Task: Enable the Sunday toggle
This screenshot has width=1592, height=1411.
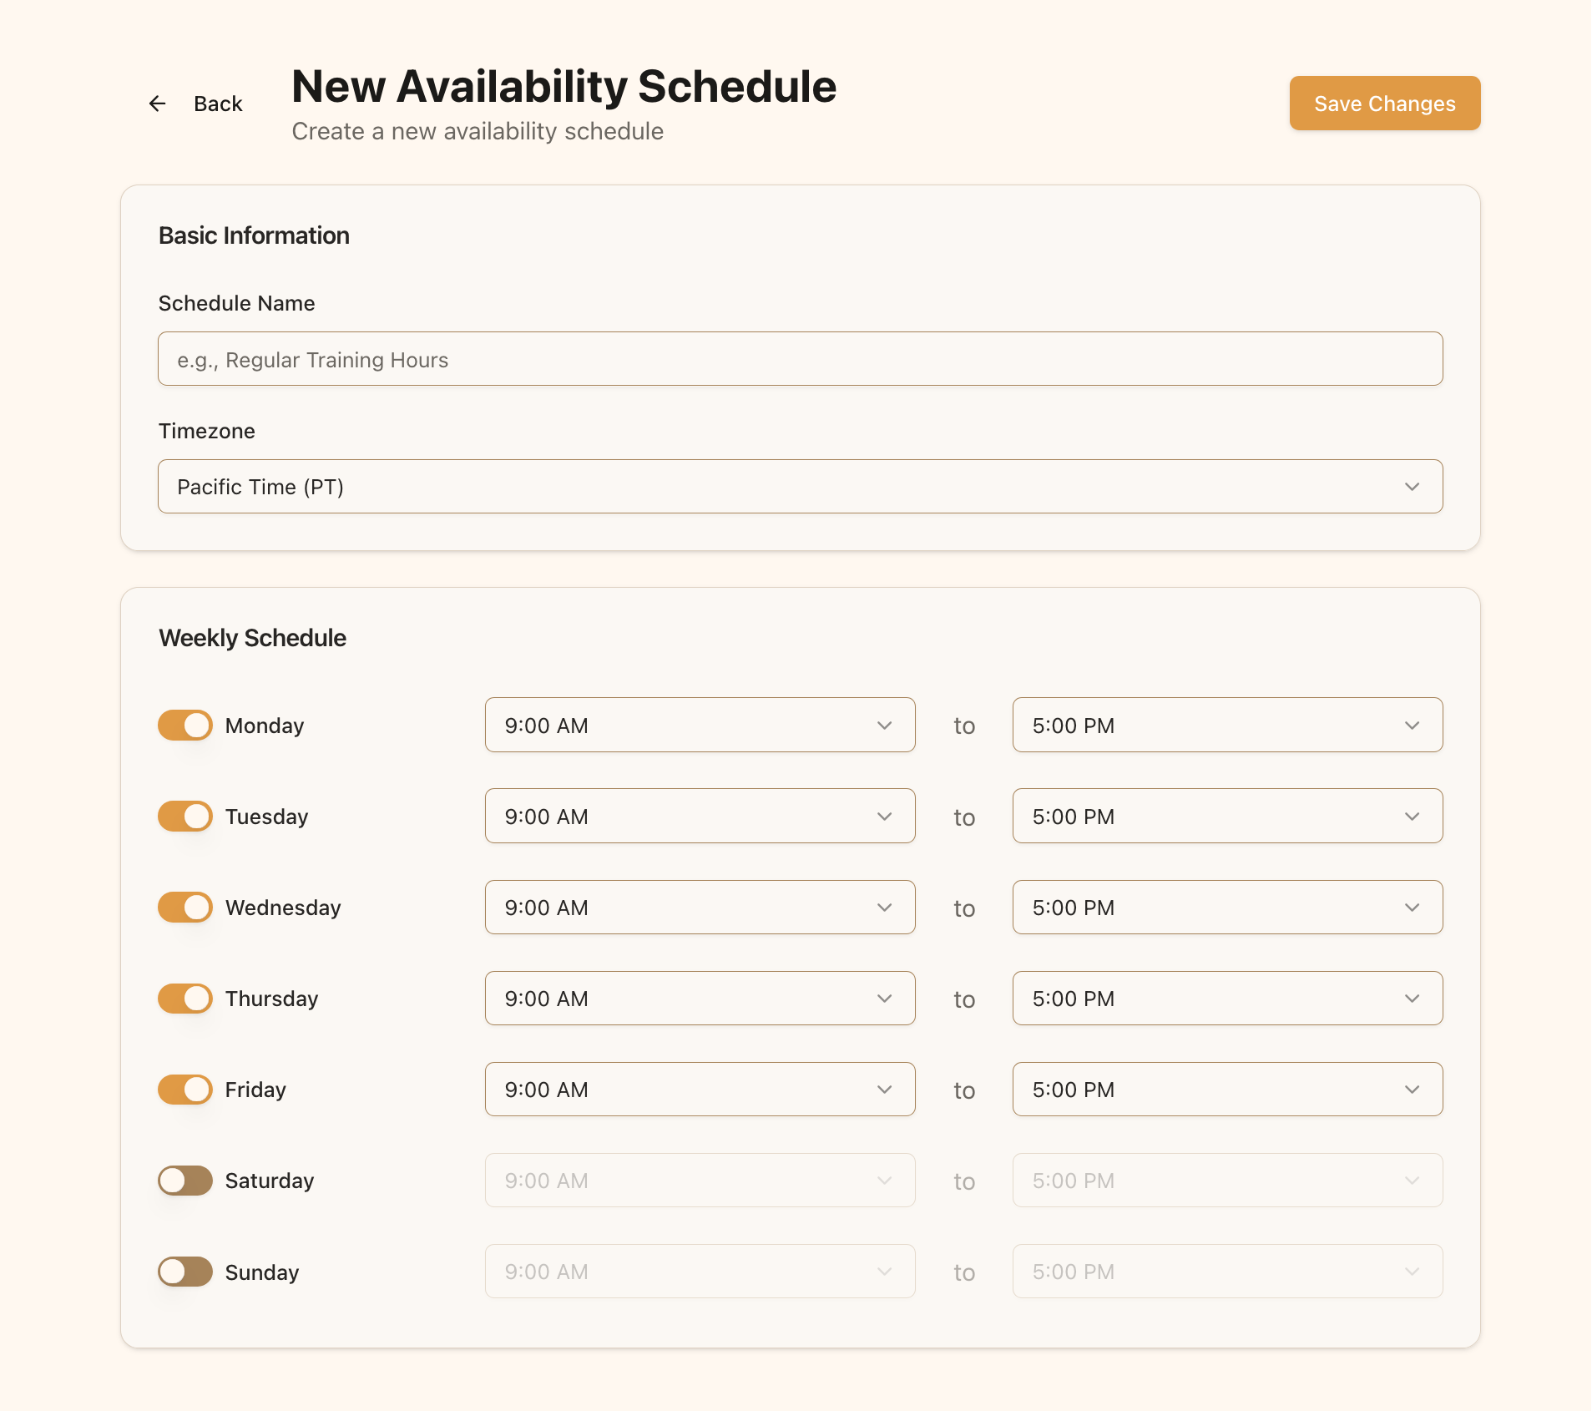Action: [184, 1272]
